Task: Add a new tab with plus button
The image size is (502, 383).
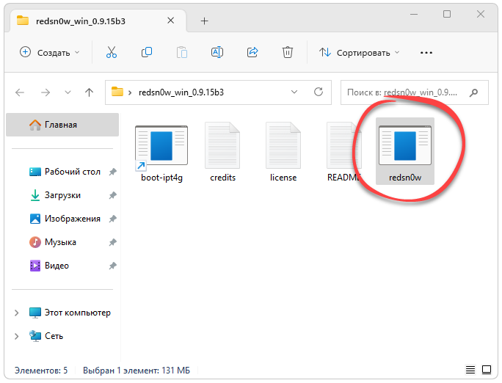Action: 204,21
